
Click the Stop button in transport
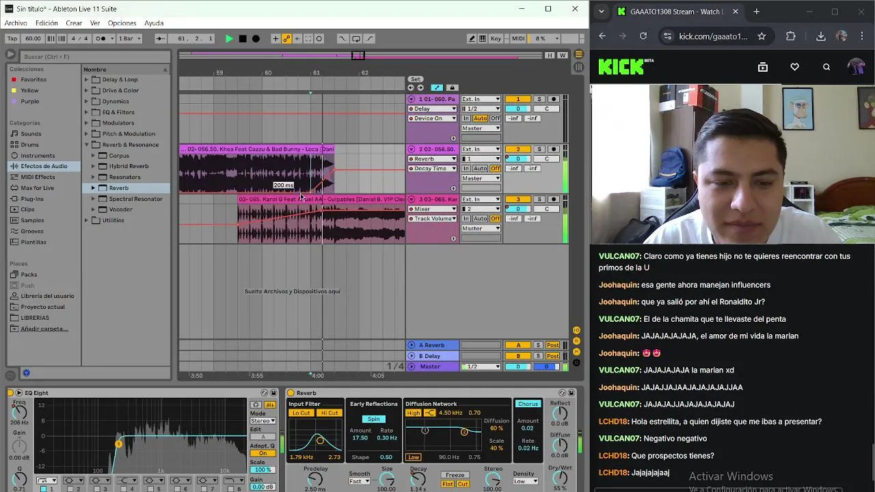click(243, 39)
